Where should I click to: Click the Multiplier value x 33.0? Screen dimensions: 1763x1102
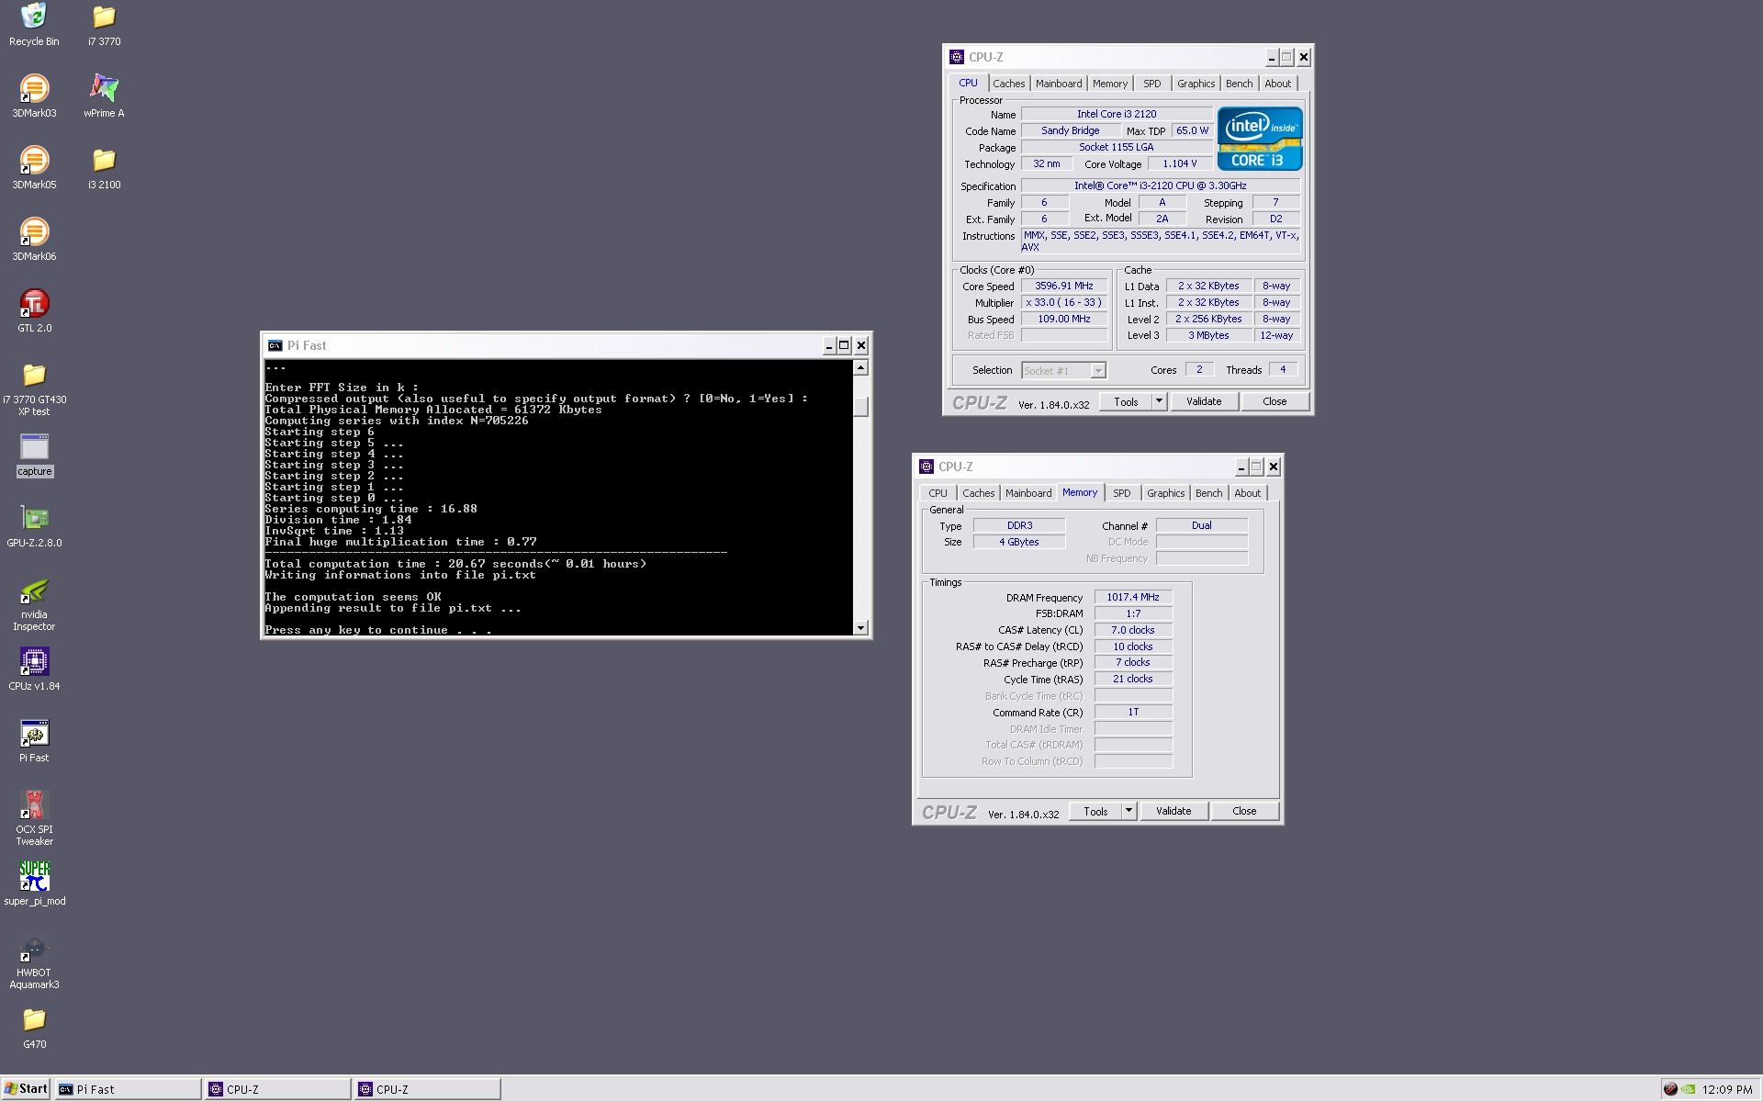[1063, 302]
